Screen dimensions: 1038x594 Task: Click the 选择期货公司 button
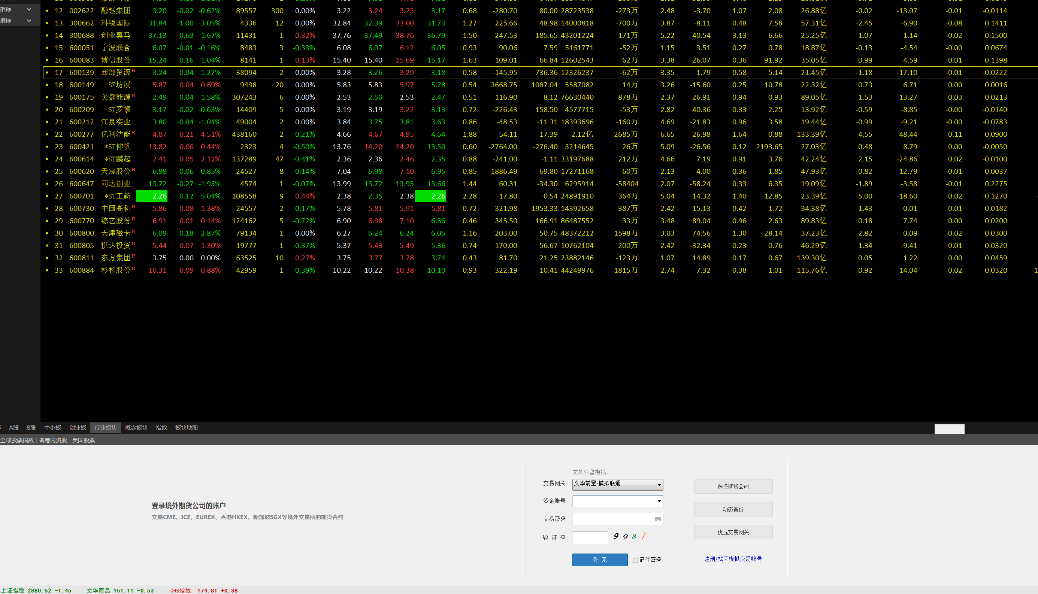click(733, 486)
